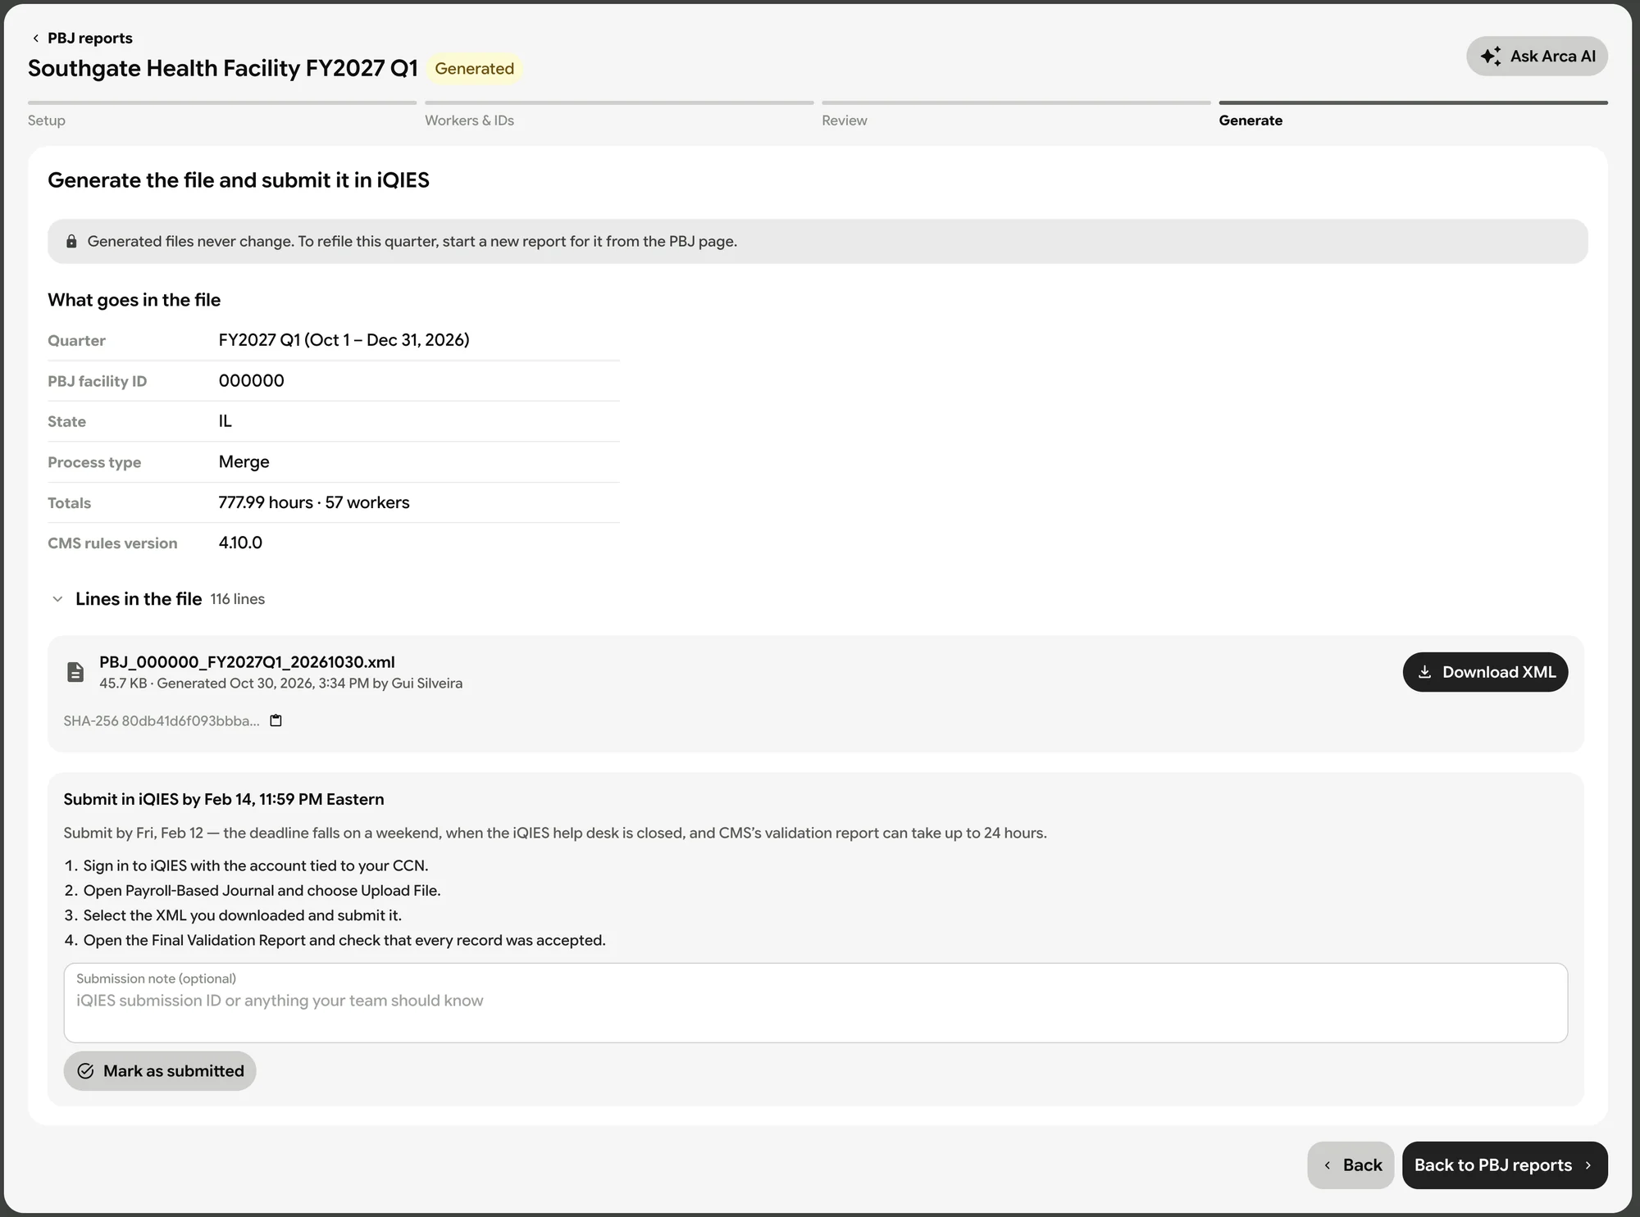Click the file details line showing 45.7 KB
The width and height of the screenshot is (1640, 1217).
(280, 683)
